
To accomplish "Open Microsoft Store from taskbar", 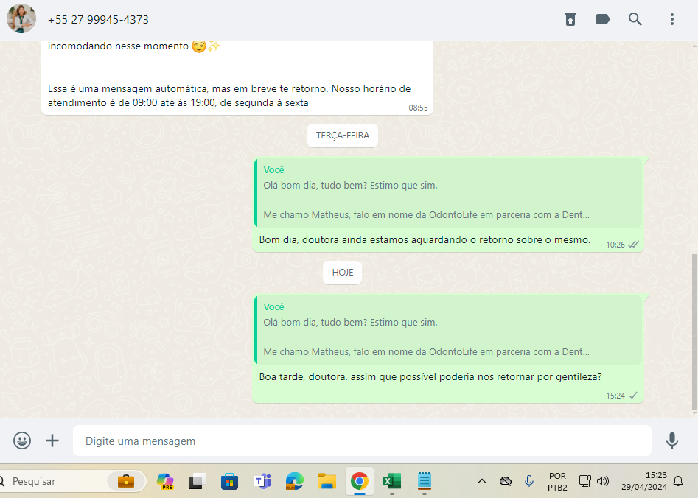I will [x=229, y=481].
